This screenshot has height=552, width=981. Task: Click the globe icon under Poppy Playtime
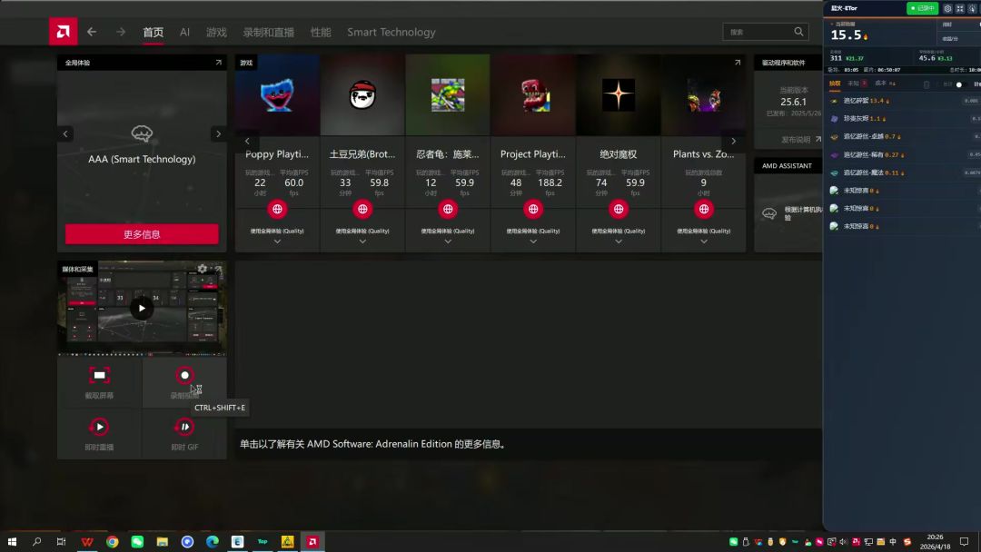[277, 209]
